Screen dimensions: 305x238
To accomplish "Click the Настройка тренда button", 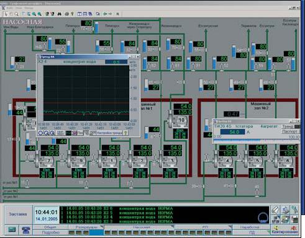I will tap(109, 133).
